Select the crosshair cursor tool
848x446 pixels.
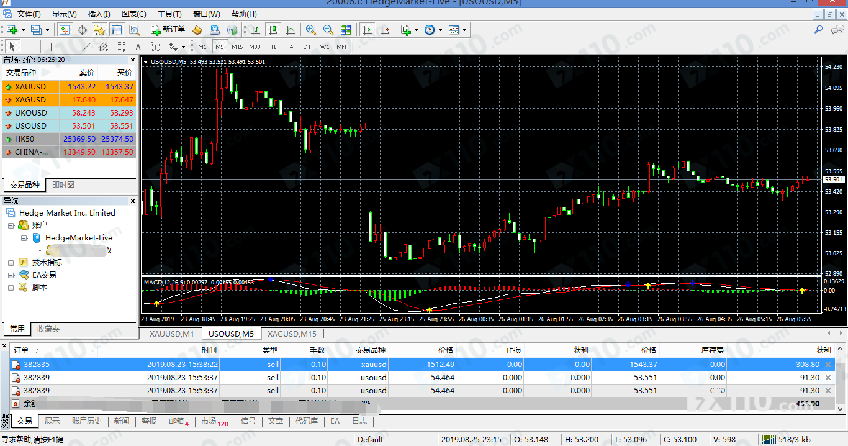(x=30, y=47)
